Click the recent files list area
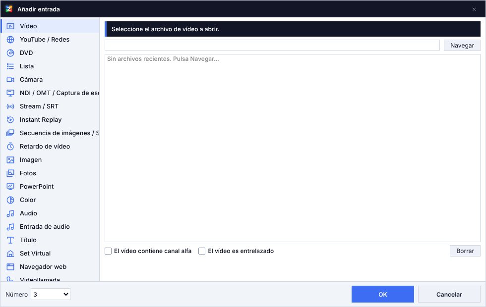Image resolution: width=486 pixels, height=307 pixels. coord(293,148)
